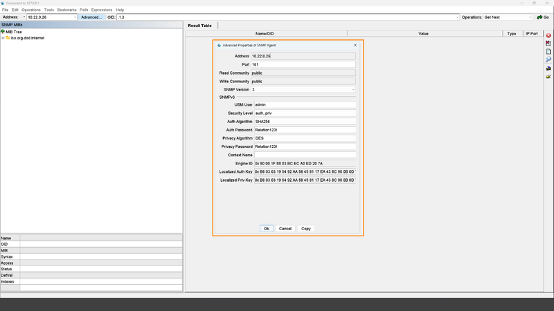This screenshot has width=554, height=311.
Task: Click the yellow folder icon in side toolbar
Action: click(x=548, y=77)
